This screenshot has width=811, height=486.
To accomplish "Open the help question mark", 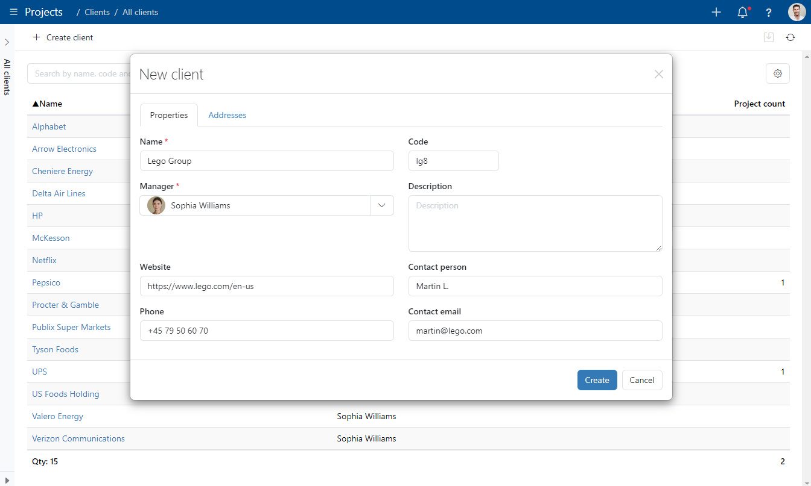I will pyautogui.click(x=769, y=12).
